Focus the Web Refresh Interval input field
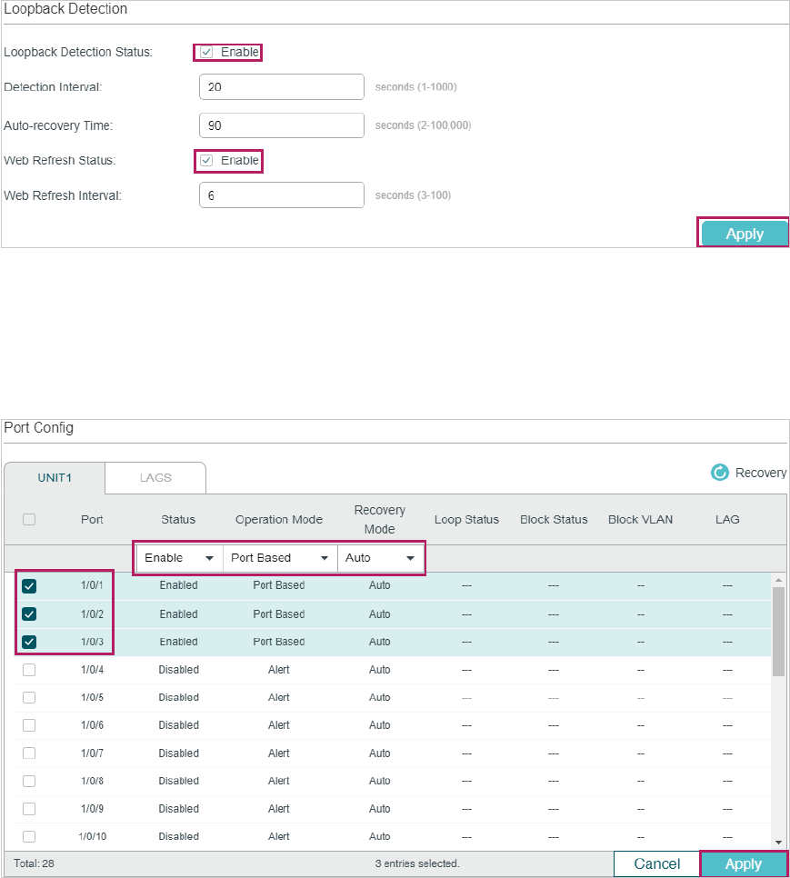 (282, 195)
